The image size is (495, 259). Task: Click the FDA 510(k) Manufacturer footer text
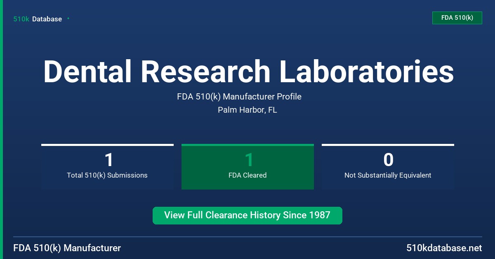[67, 248]
